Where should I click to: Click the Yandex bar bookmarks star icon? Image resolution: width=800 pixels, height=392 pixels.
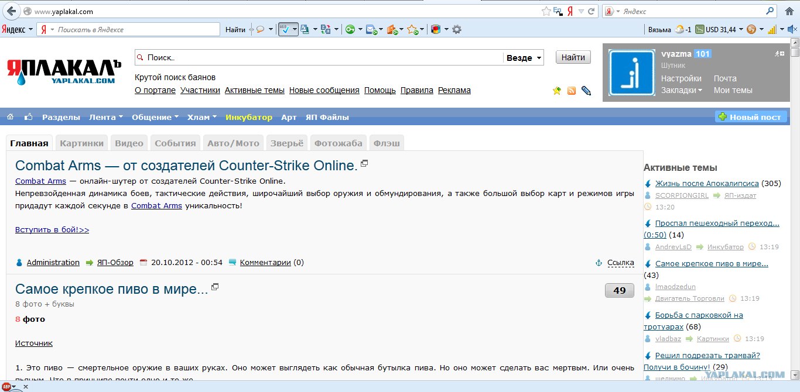pos(412,29)
